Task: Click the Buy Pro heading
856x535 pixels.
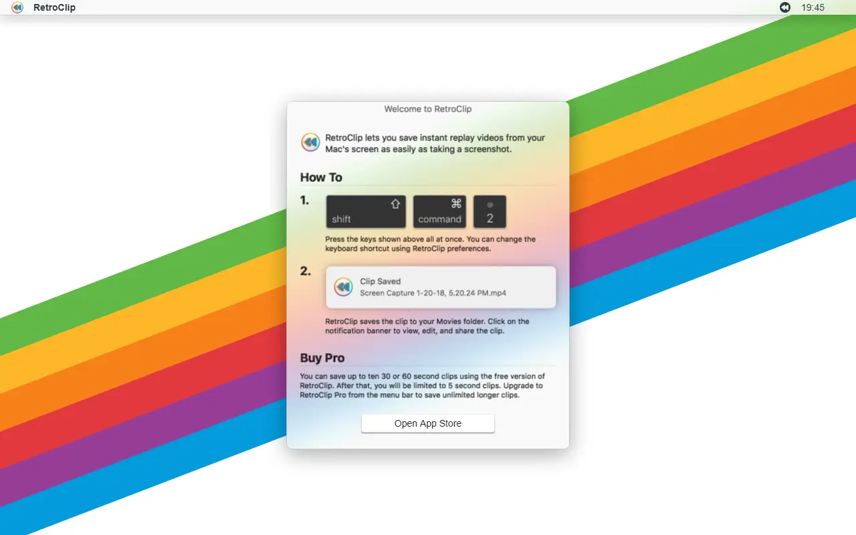Action: coord(322,358)
